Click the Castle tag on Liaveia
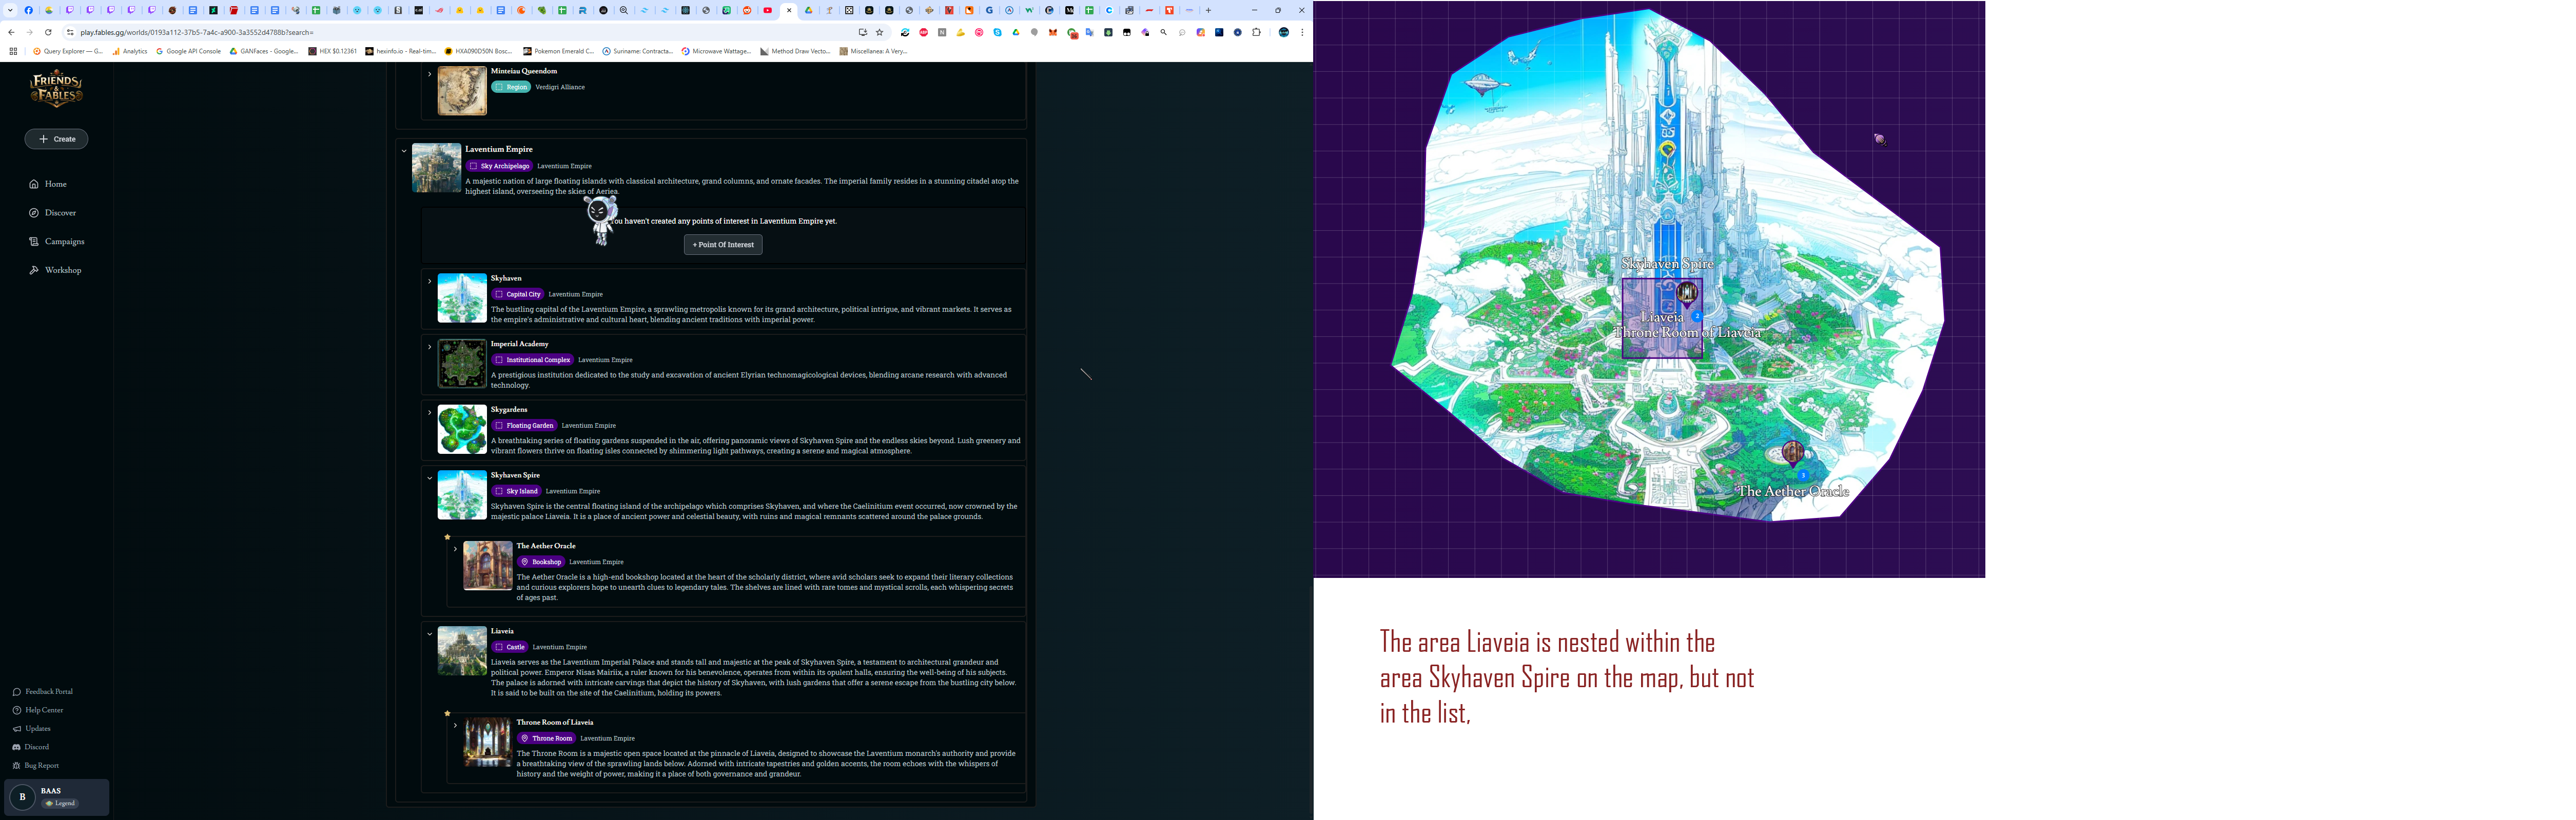Screen dimensions: 2576x820 click(x=510, y=647)
